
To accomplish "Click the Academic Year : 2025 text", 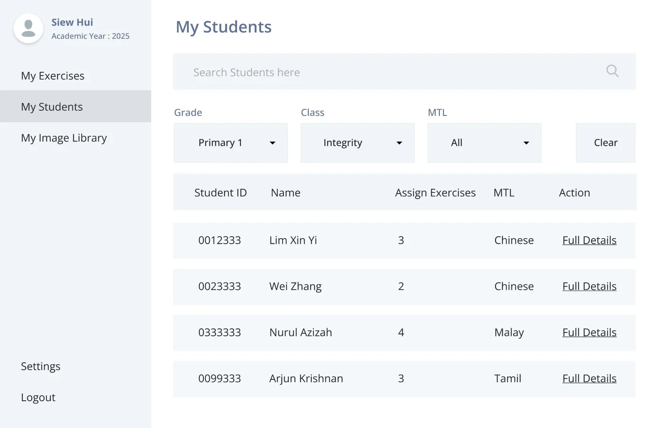I will [x=91, y=36].
